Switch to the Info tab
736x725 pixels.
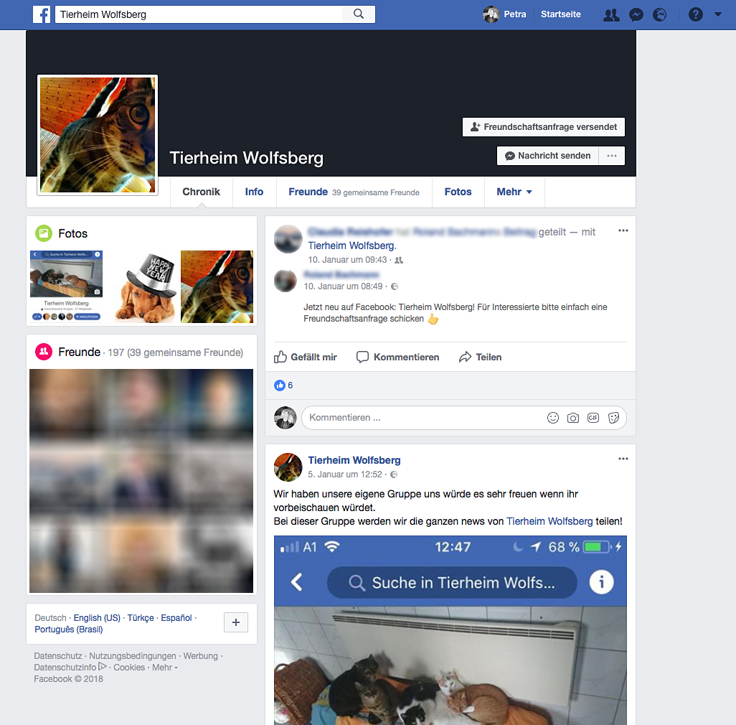point(254,192)
